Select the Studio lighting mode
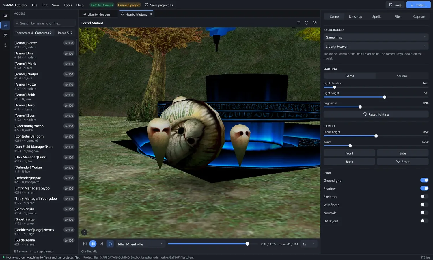 (402, 76)
